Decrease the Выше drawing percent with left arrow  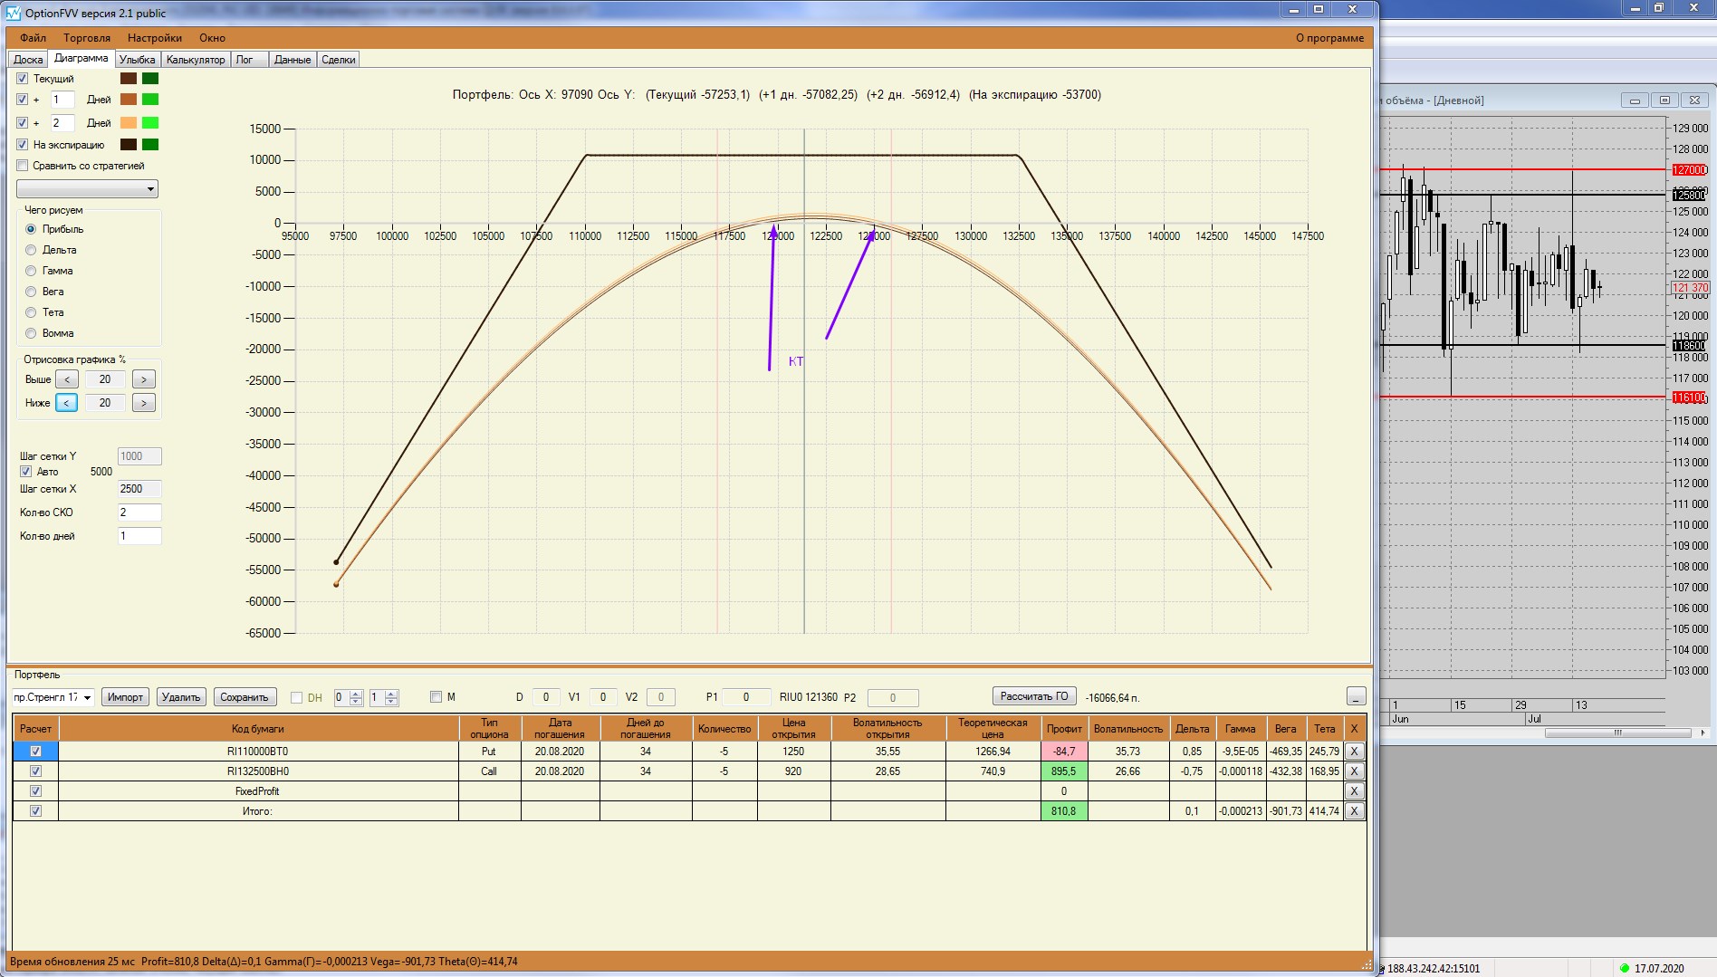[x=67, y=379]
